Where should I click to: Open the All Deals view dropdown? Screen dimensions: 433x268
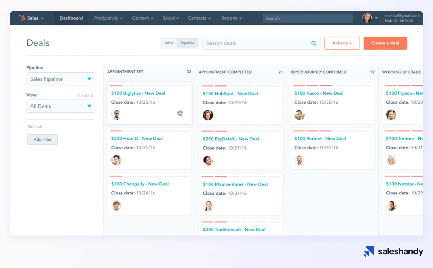click(x=60, y=106)
